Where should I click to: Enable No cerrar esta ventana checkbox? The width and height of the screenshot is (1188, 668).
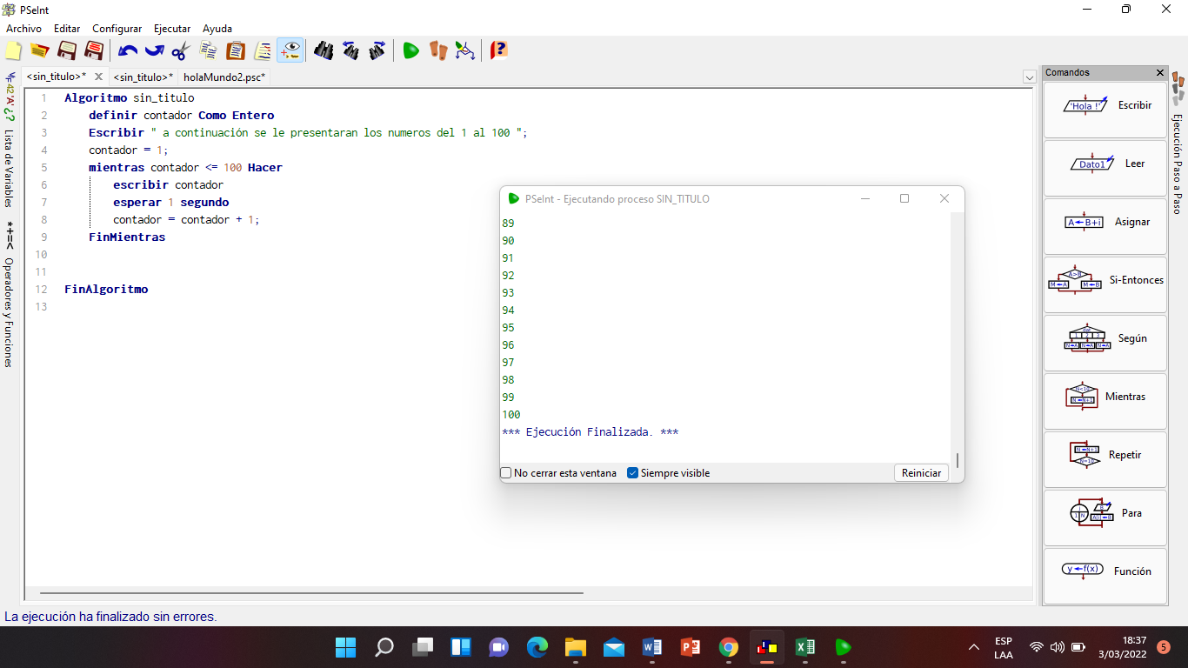pyautogui.click(x=506, y=473)
